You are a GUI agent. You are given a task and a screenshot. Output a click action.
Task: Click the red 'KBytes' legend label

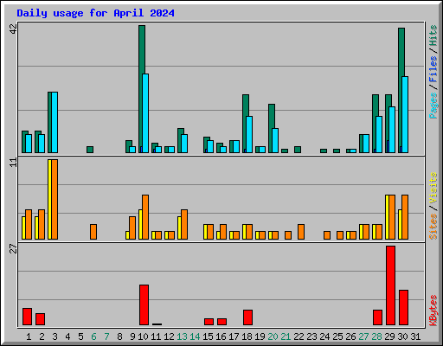click(x=433, y=311)
